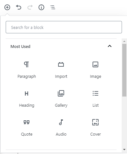Click the Most Used section heading
The image size is (127, 154).
pyautogui.click(x=21, y=46)
